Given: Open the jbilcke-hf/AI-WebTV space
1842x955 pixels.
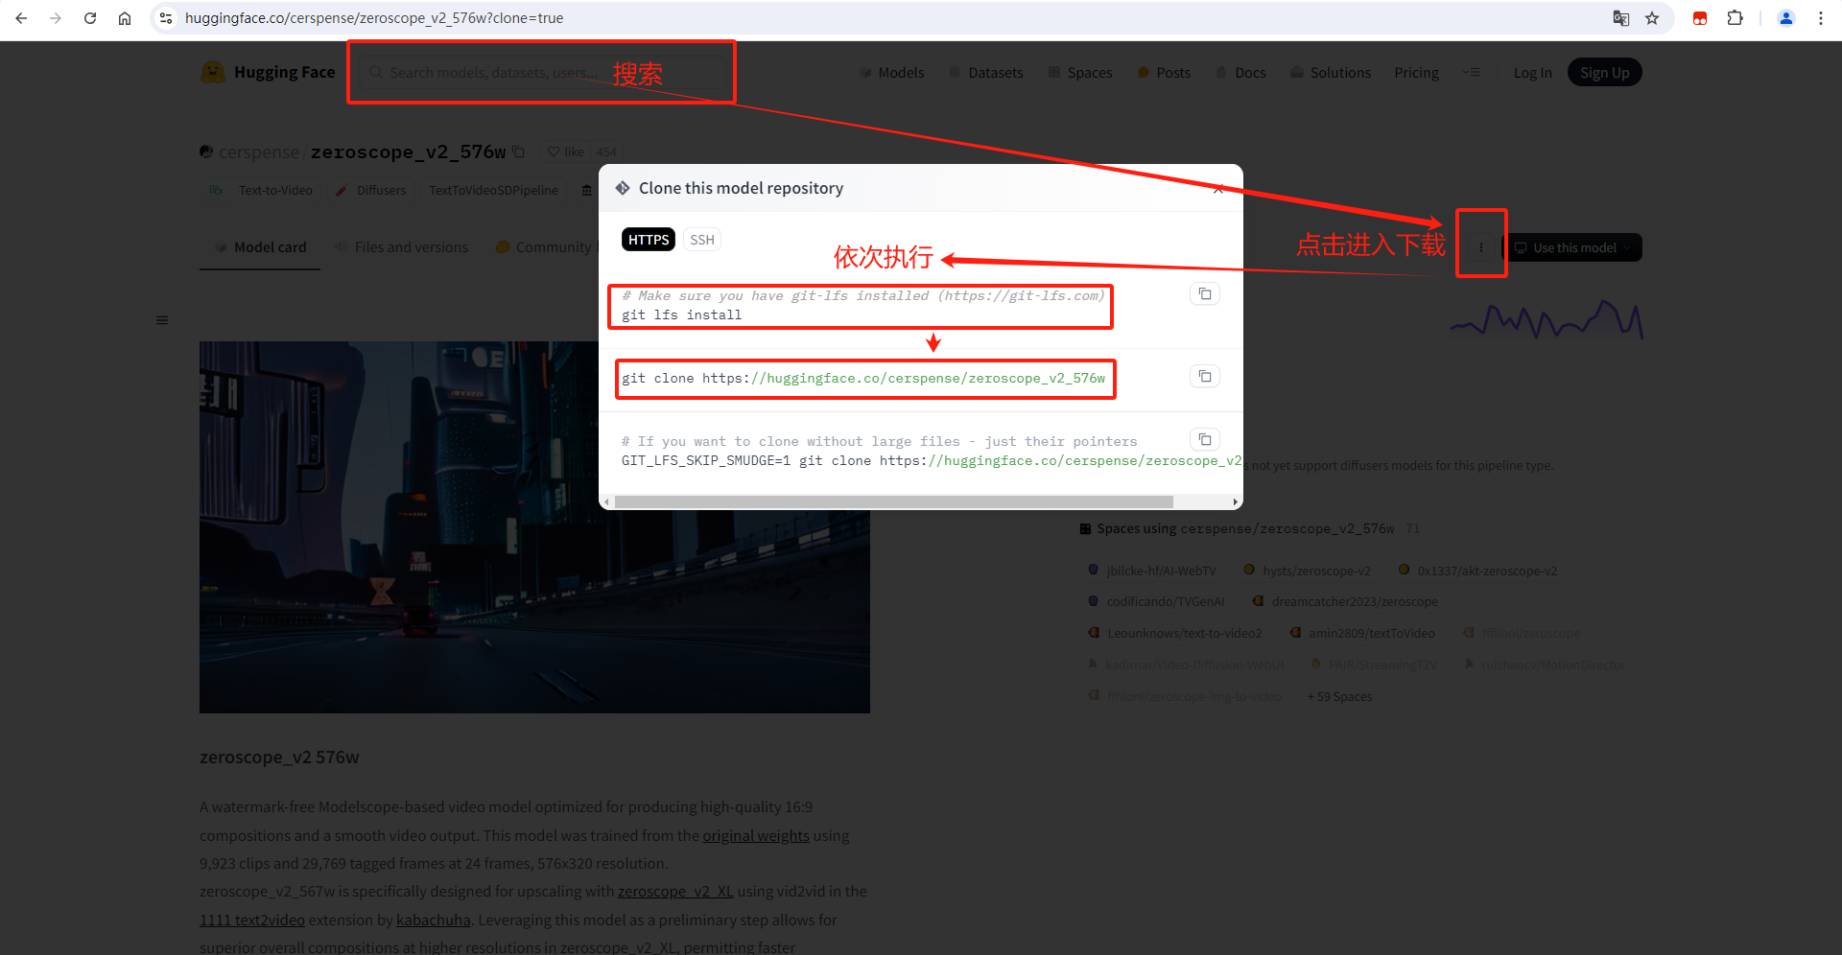Looking at the screenshot, I should click(x=1151, y=571).
